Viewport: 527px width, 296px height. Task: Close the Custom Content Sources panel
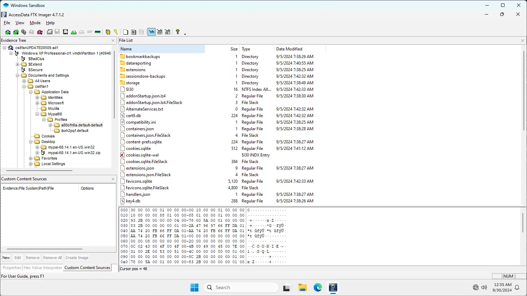113,179
